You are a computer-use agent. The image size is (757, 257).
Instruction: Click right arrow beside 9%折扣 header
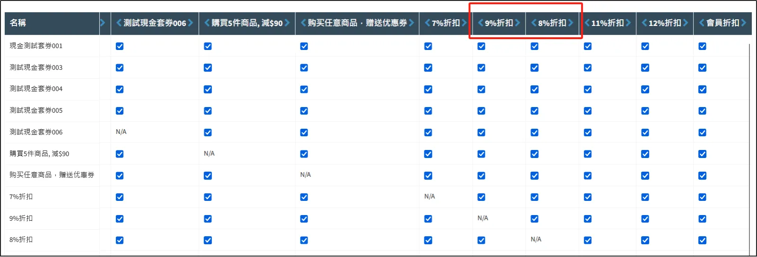click(518, 23)
